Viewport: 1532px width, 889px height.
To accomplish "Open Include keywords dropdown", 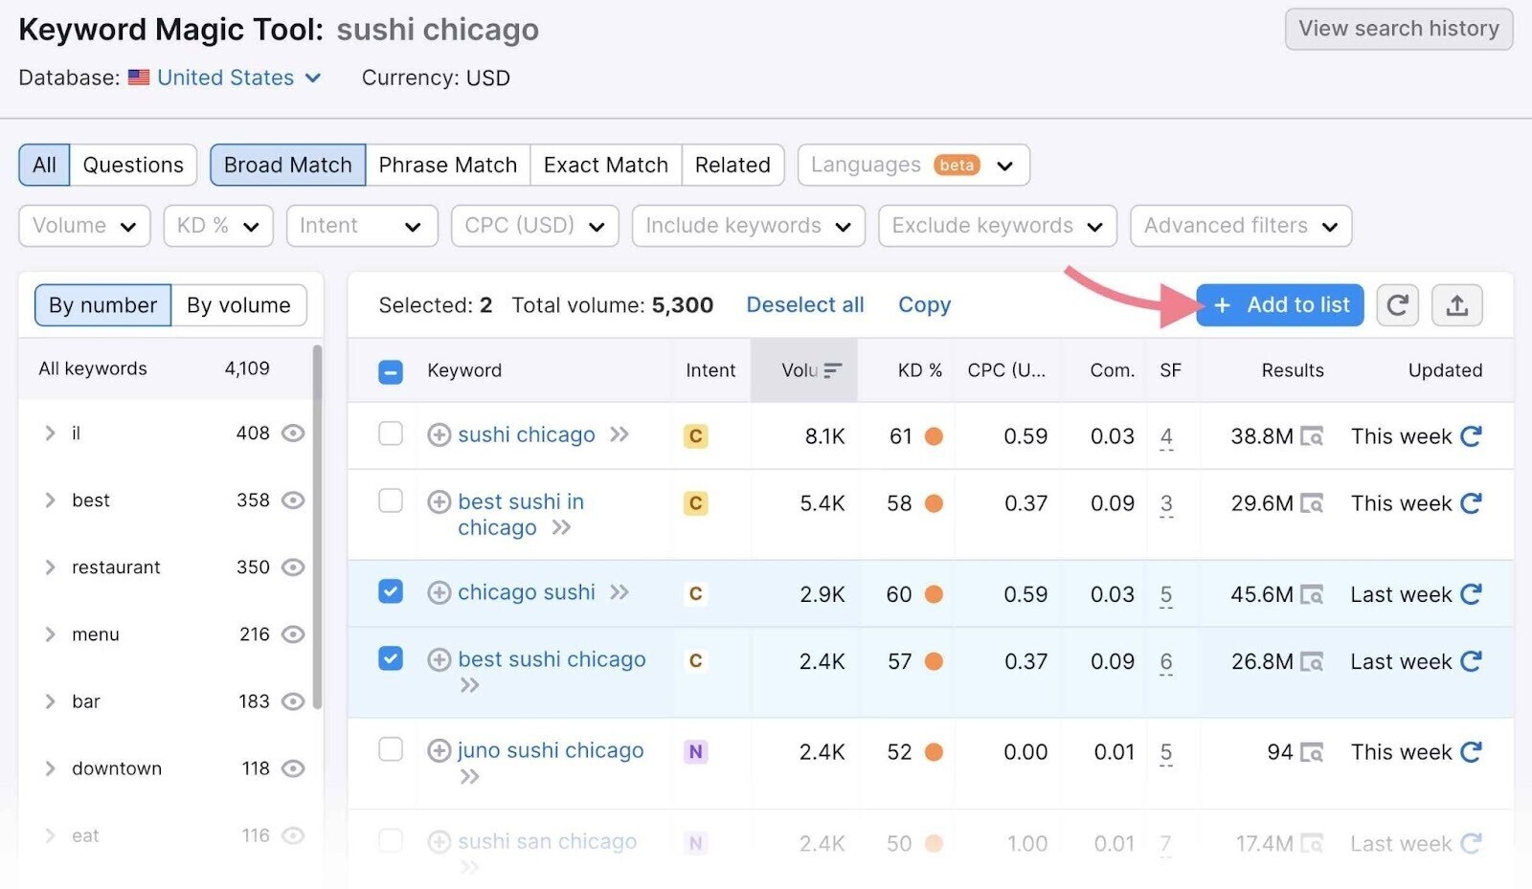I will [749, 226].
